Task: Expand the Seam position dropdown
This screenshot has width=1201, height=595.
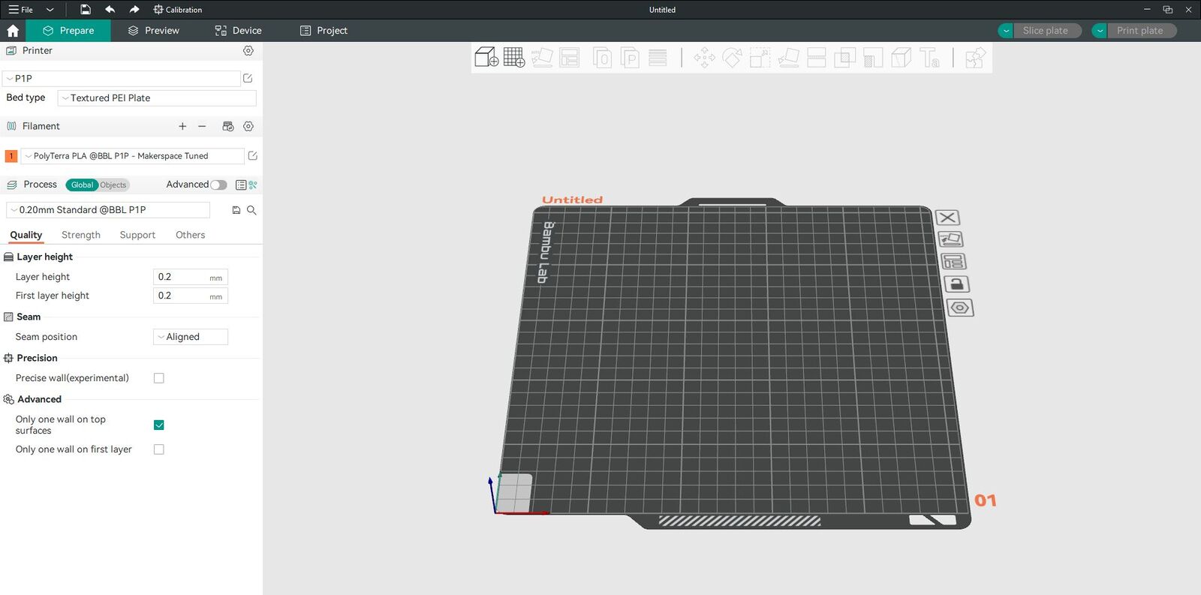Action: (191, 338)
